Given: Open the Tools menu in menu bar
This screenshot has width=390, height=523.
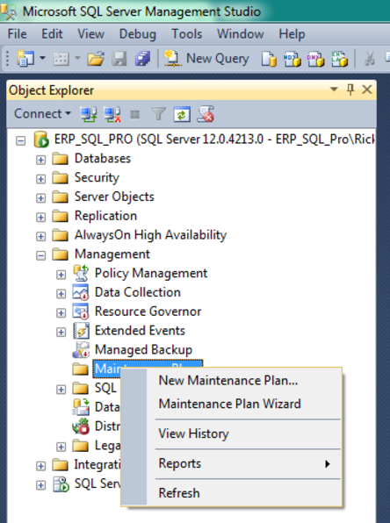Looking at the screenshot, I should click(186, 34).
